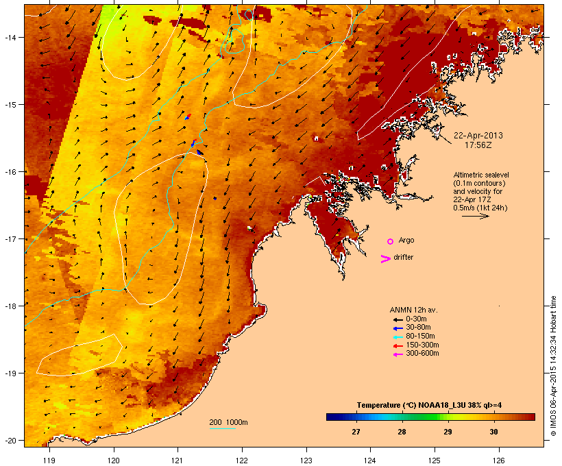Click the '17:56Z' time label

point(478,145)
